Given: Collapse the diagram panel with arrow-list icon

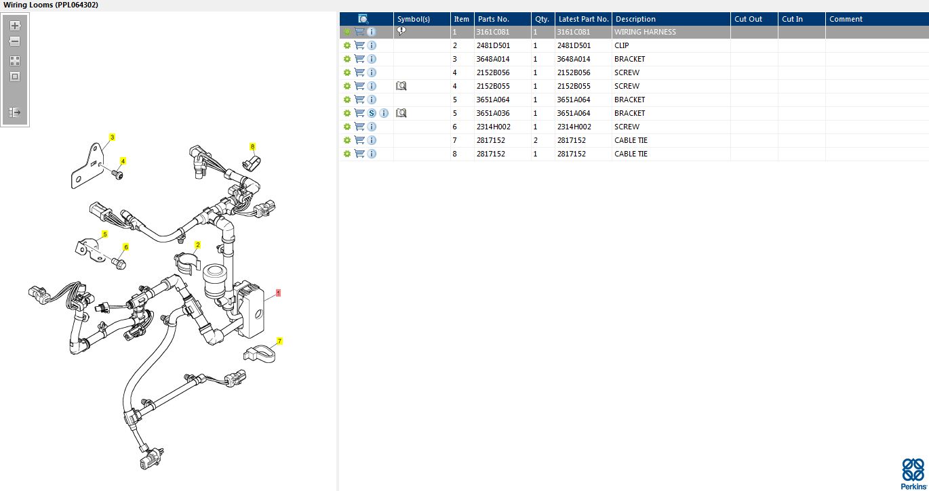Looking at the screenshot, I should click(x=15, y=112).
